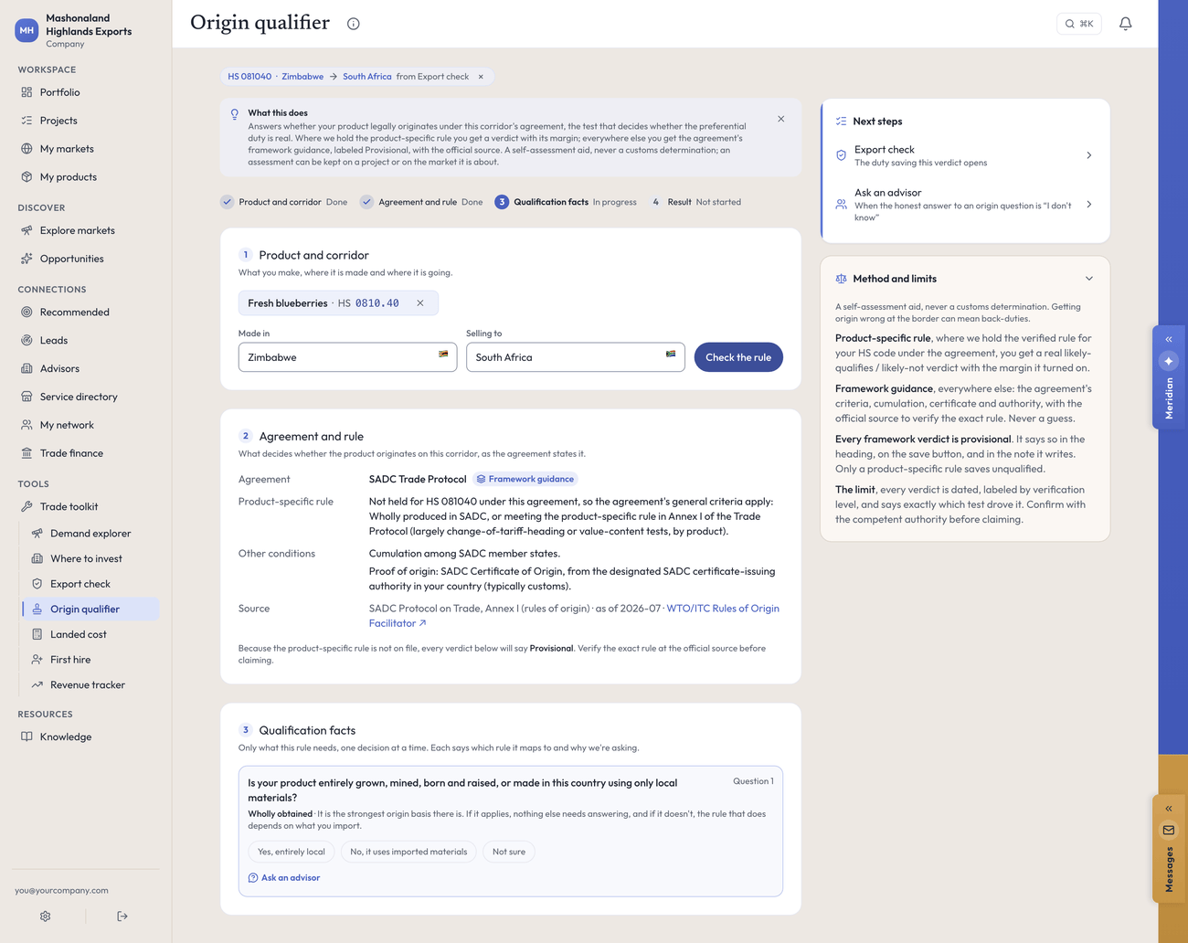Go to the Agreement and rule step
The image size is (1188, 943).
point(421,202)
